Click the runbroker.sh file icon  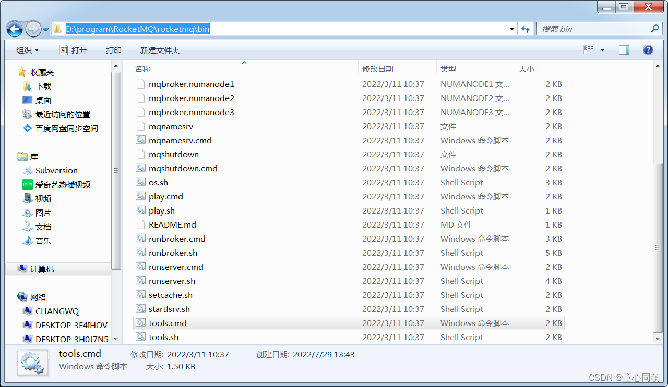140,253
